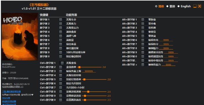This screenshot has width=204, height=105.
Task: Enable 编辑攻击 switch
Action: click(x=144, y=40)
